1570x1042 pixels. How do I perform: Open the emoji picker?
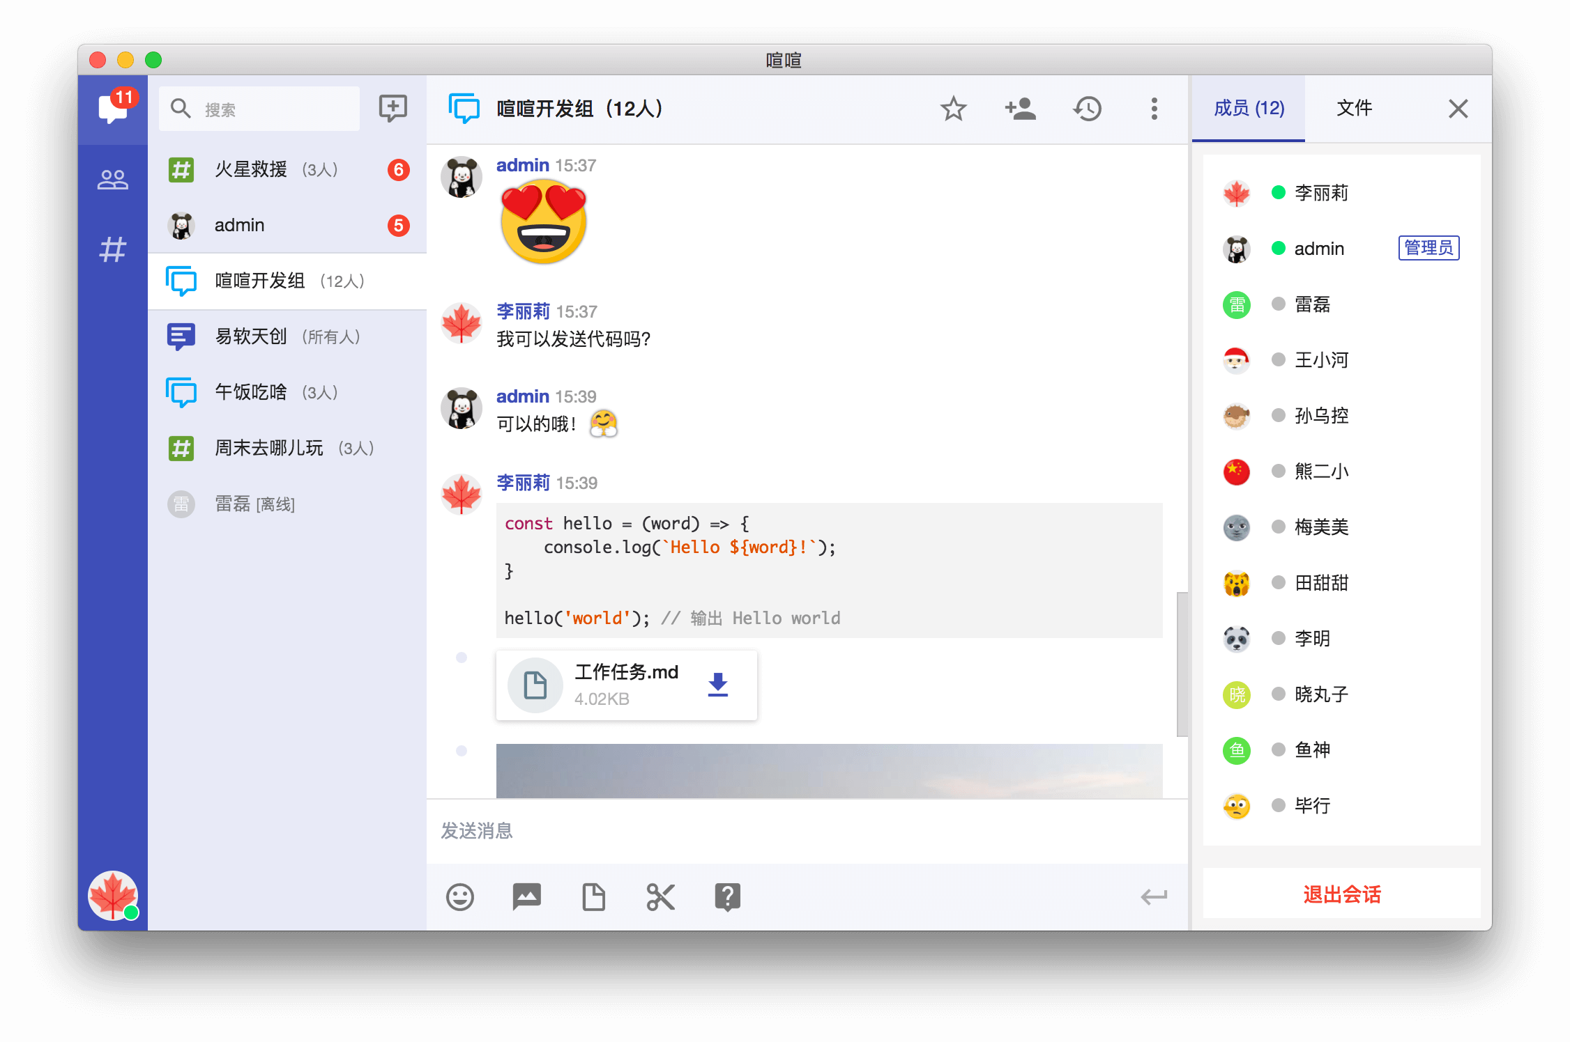tap(460, 896)
